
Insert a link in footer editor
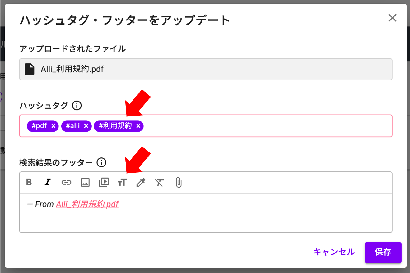coord(66,182)
